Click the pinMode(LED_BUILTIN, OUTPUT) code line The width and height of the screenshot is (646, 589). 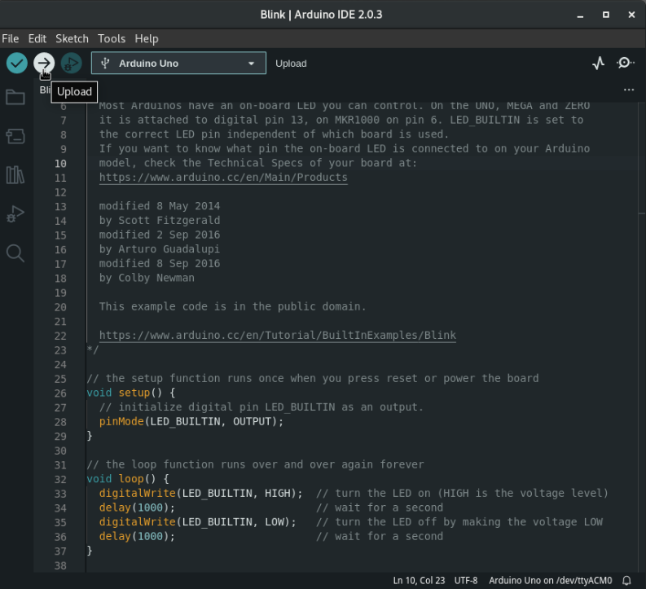tap(191, 421)
